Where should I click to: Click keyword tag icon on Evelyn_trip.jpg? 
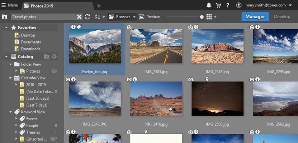tap(79, 27)
